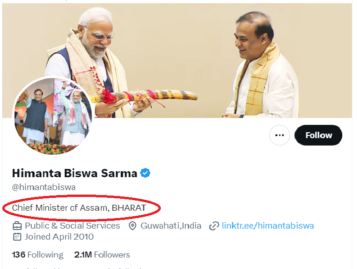Click the blue verified checkmark badge
Image resolution: width=357 pixels, height=269 pixels.
[x=146, y=173]
